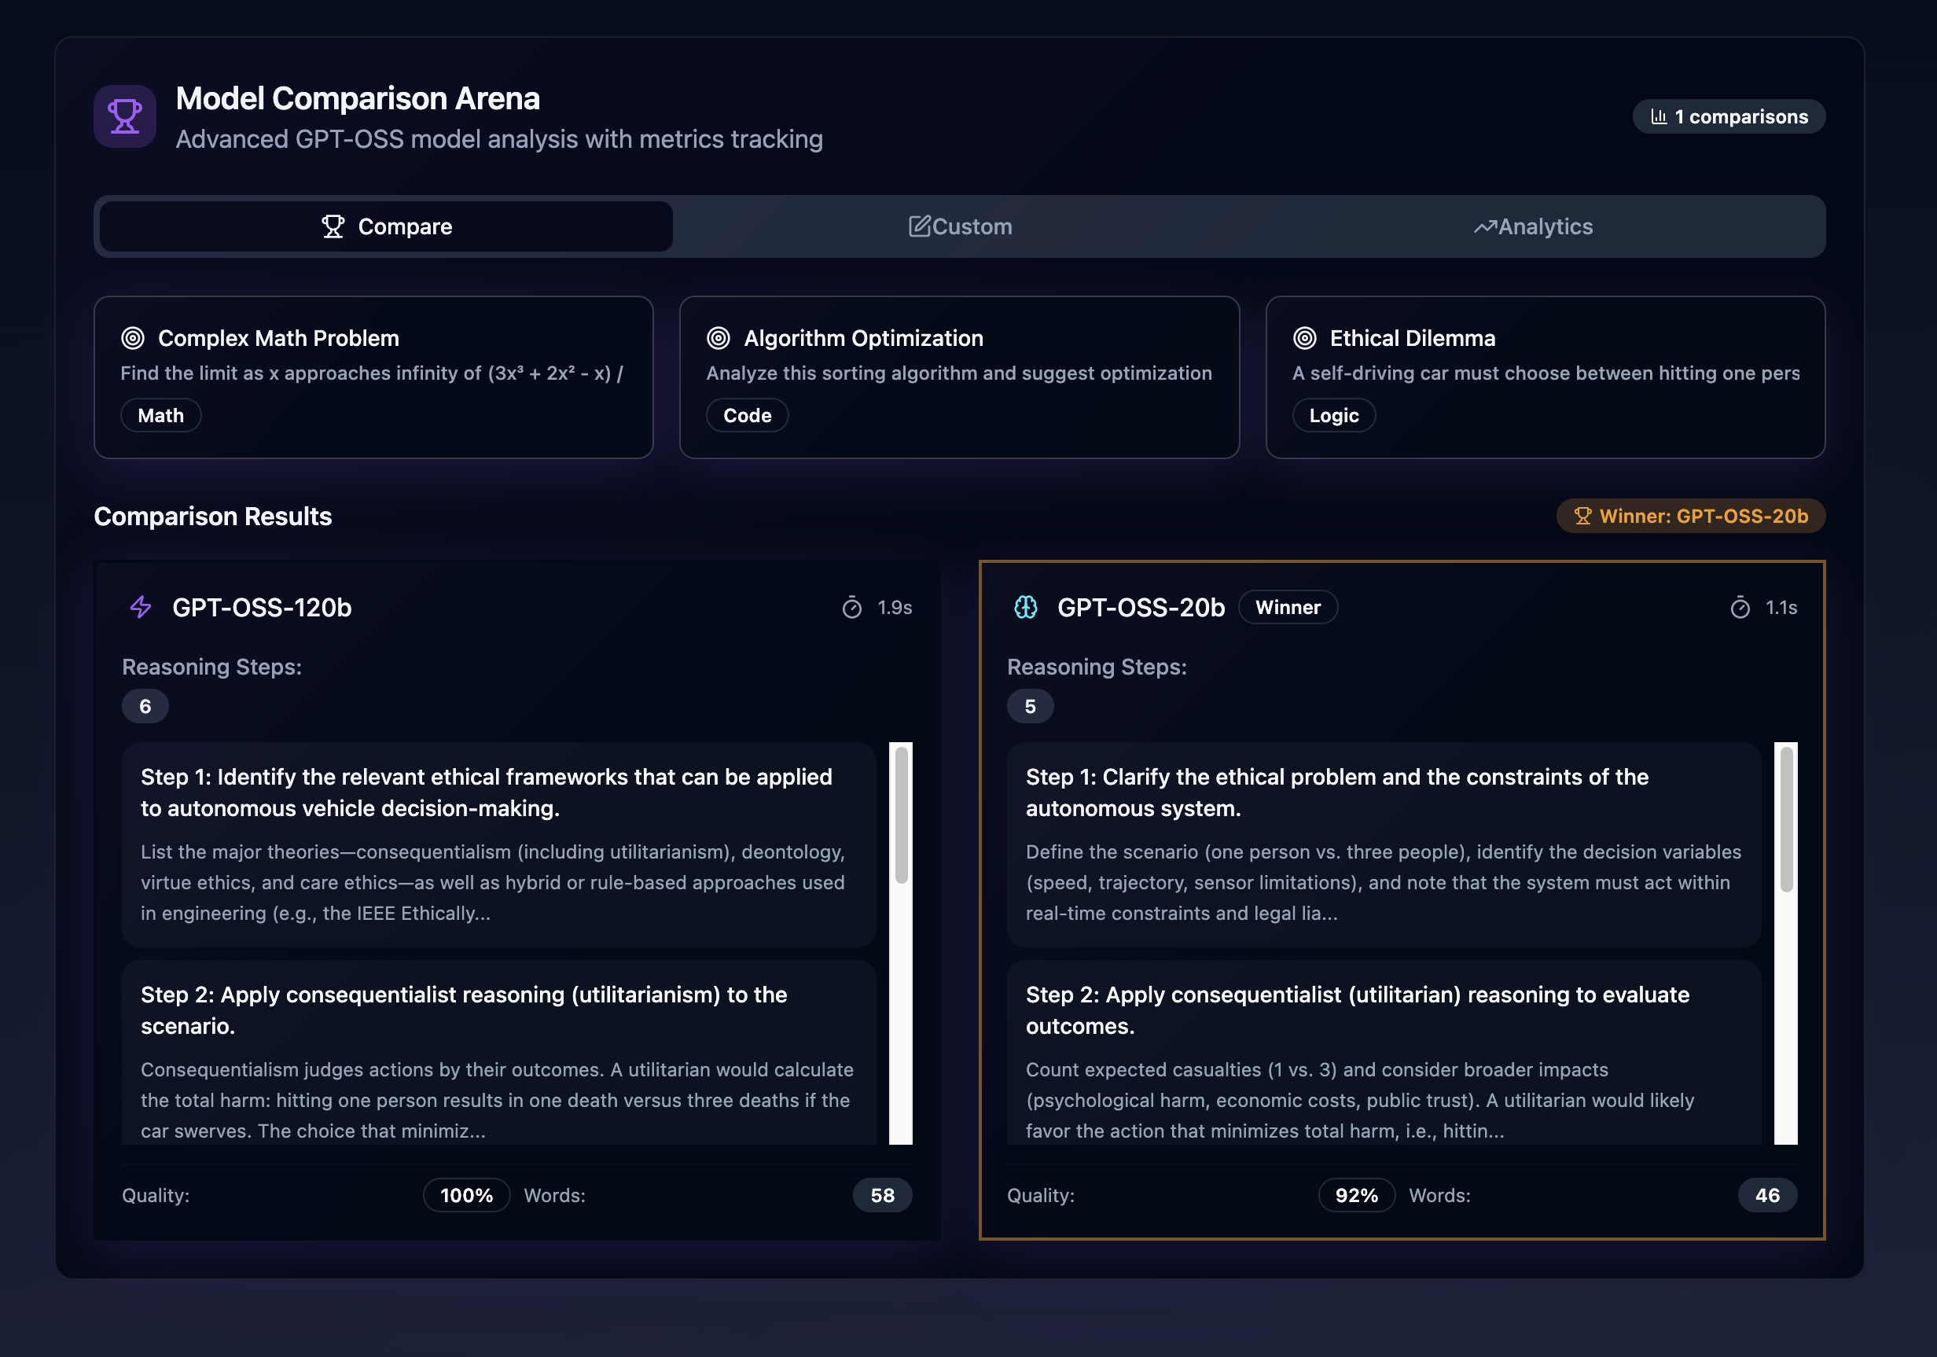
Task: Click the GPT-OSS-20b reasoning steps scrollbar
Action: (x=1786, y=943)
